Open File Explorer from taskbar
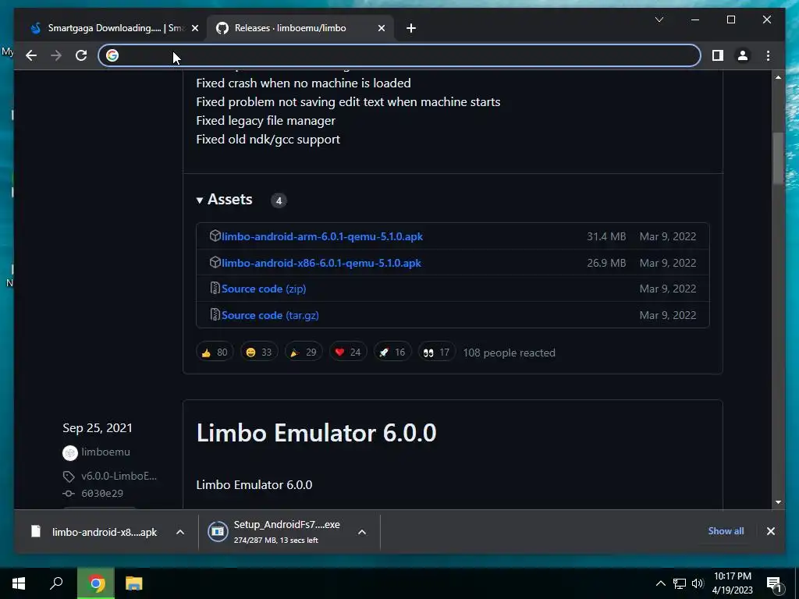Viewport: 799px width, 599px height. click(134, 583)
